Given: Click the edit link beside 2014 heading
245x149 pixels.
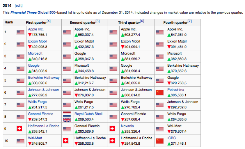Looking at the screenshot, I should click(19, 5).
